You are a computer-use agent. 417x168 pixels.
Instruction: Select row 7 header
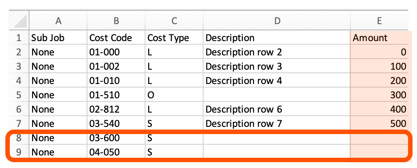click(x=19, y=123)
